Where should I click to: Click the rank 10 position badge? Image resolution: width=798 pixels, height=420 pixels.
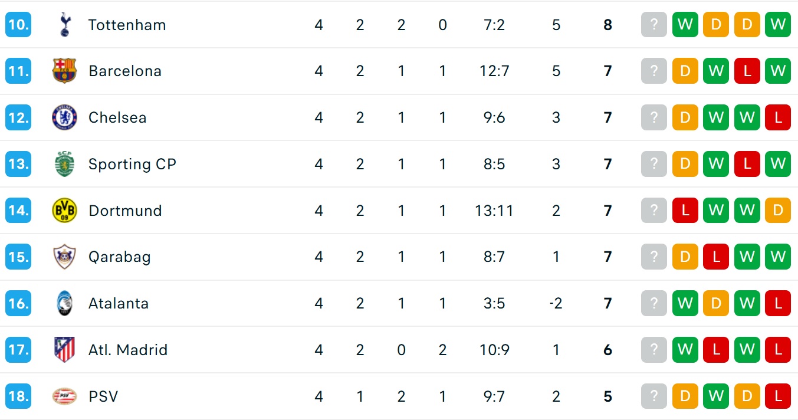(x=18, y=25)
